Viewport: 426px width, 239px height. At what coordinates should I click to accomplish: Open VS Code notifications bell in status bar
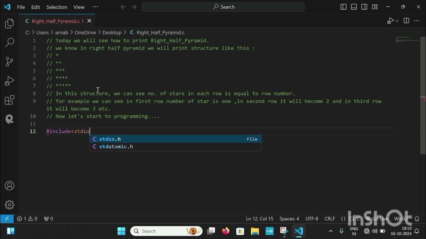coord(416,219)
